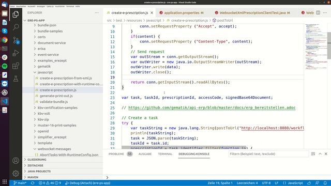The image size is (331, 186).
Task: Open the Source Control view
Action: click(16, 40)
